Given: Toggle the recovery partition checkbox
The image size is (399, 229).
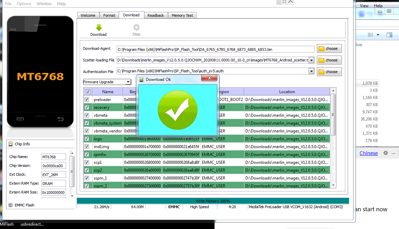Looking at the screenshot, I should [x=88, y=108].
